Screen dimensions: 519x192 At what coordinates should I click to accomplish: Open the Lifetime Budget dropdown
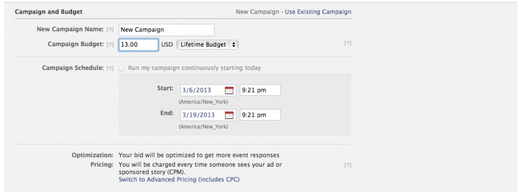pyautogui.click(x=207, y=45)
